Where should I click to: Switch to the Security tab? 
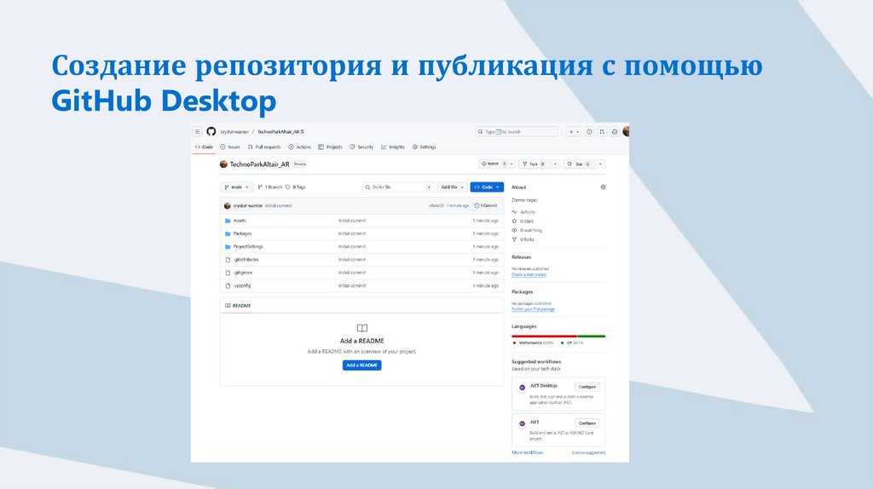point(361,147)
